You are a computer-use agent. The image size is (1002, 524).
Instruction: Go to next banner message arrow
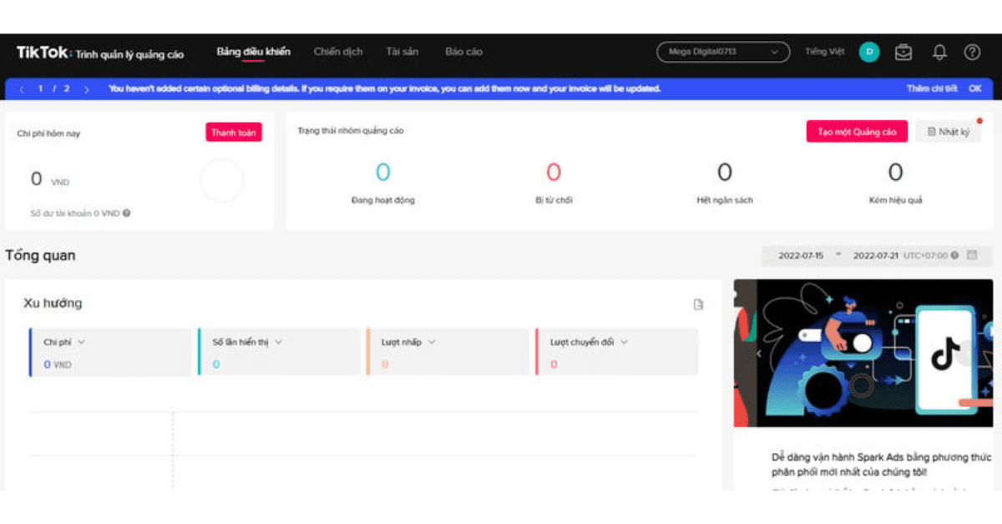coord(86,88)
